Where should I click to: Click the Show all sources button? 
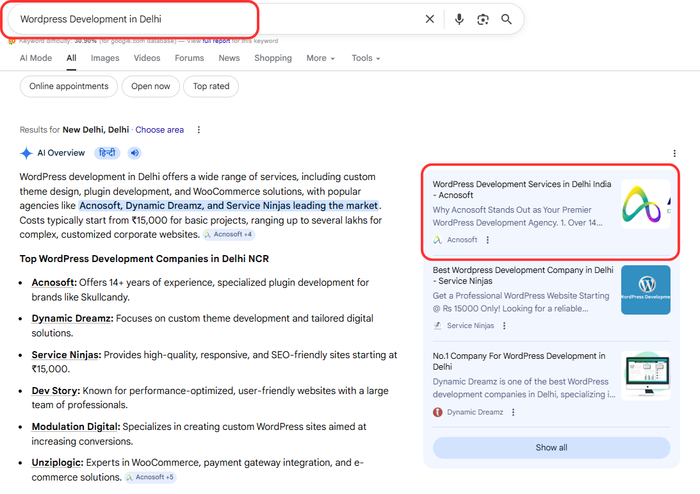coord(551,448)
